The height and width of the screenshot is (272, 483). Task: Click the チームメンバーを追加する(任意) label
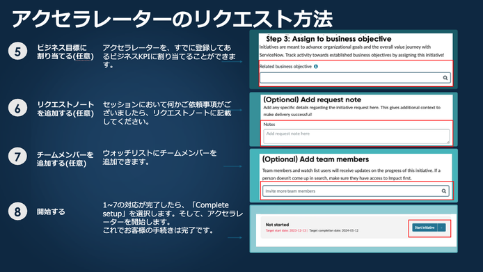click(65, 159)
